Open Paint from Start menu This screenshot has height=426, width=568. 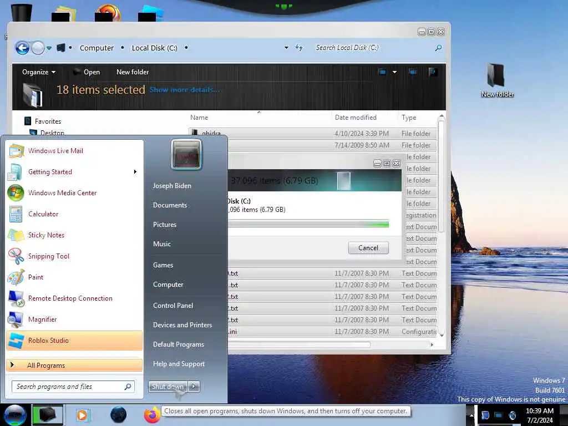[x=74, y=277]
